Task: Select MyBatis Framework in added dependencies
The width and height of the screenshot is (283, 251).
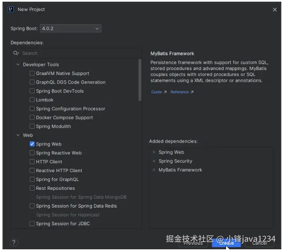Action: pyautogui.click(x=181, y=170)
